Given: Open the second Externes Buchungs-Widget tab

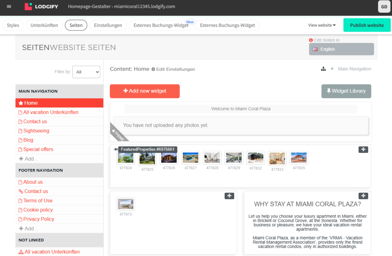Looking at the screenshot, I should pos(227,25).
